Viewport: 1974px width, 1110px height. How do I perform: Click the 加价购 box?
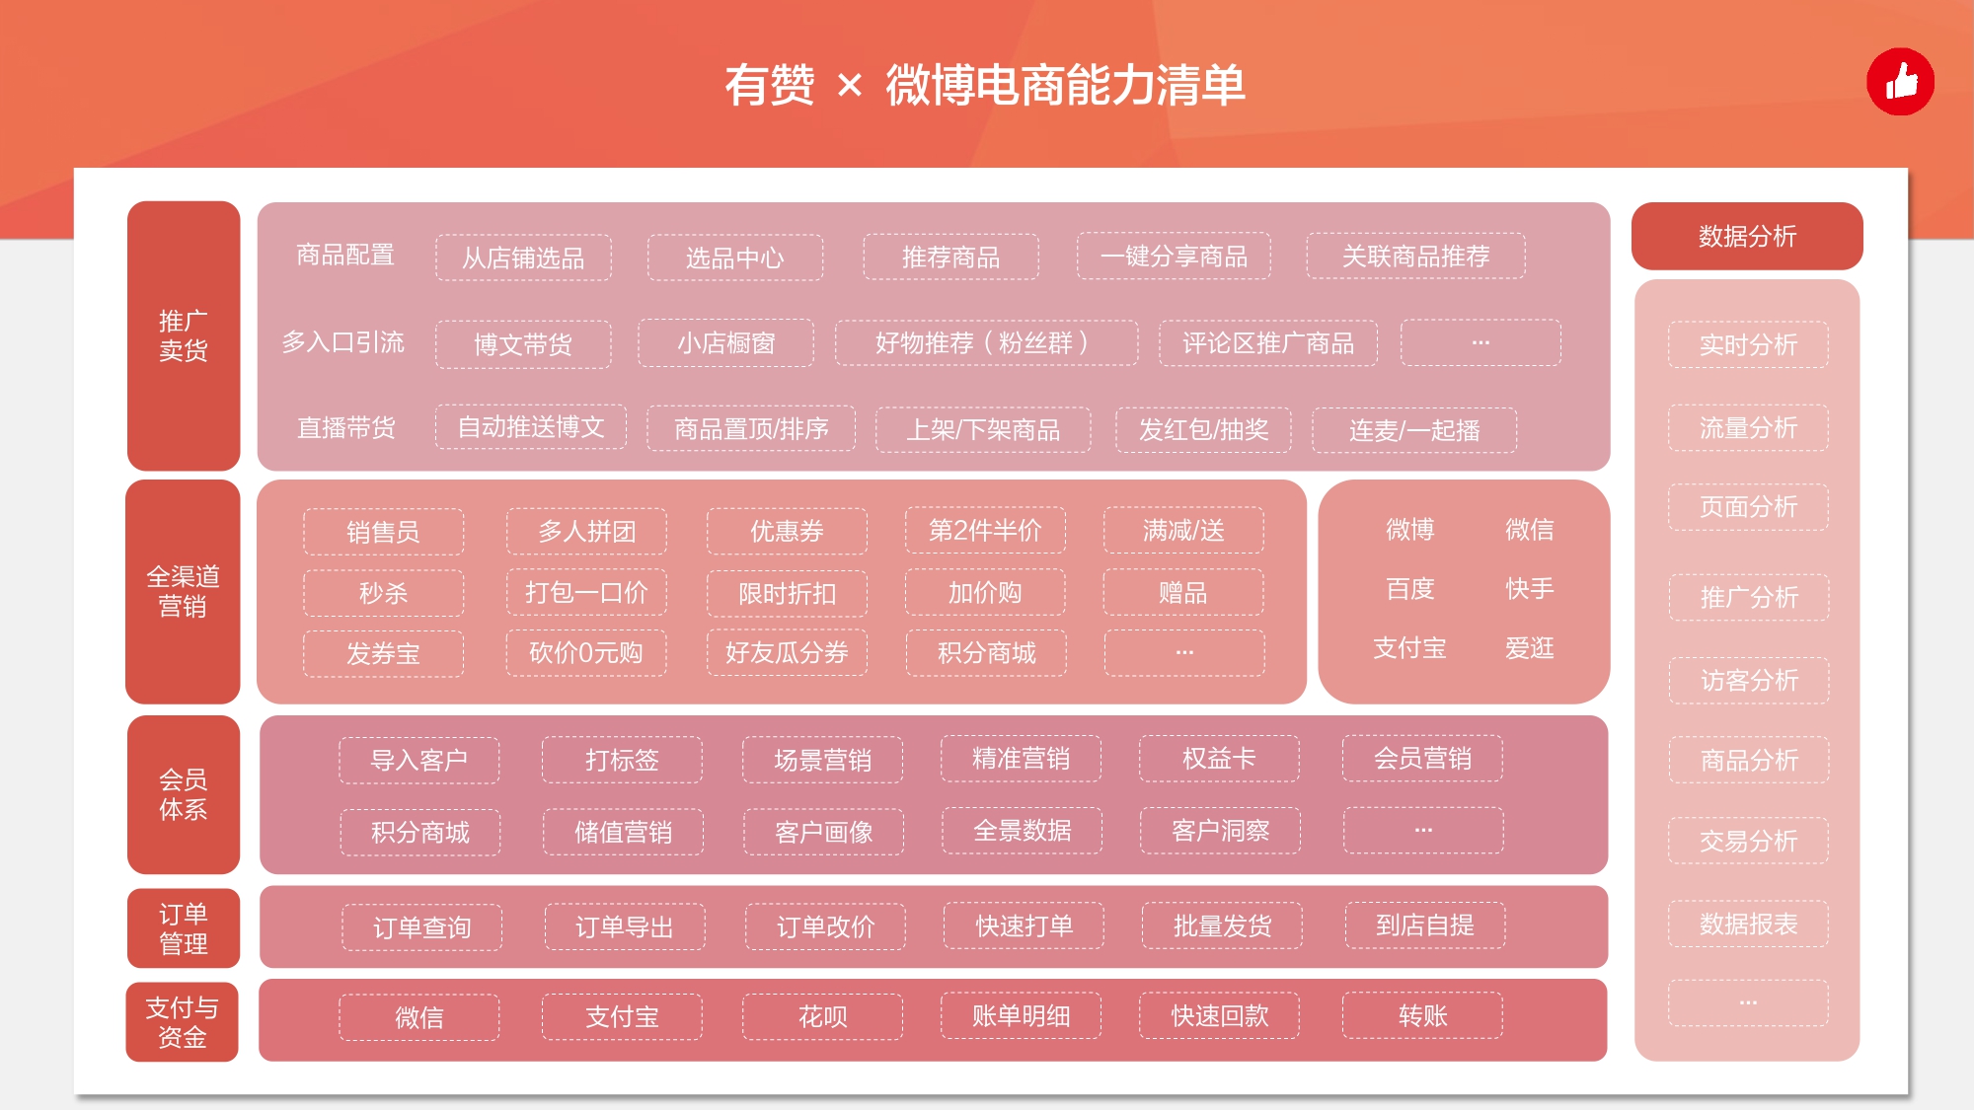(985, 592)
